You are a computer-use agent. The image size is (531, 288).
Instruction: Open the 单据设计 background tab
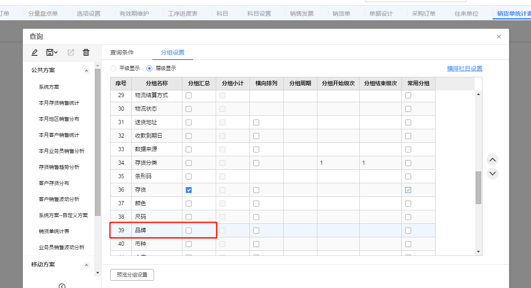coord(381,14)
